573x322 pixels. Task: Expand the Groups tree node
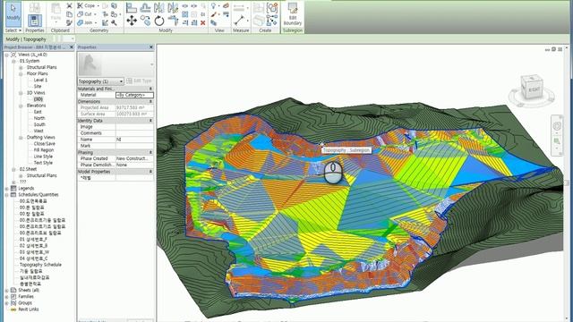point(6,303)
